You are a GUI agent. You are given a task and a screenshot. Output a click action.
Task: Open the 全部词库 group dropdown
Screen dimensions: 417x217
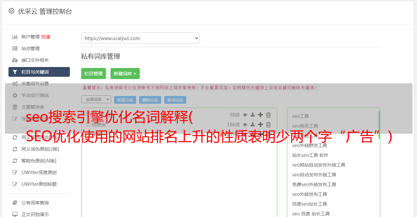96,99
